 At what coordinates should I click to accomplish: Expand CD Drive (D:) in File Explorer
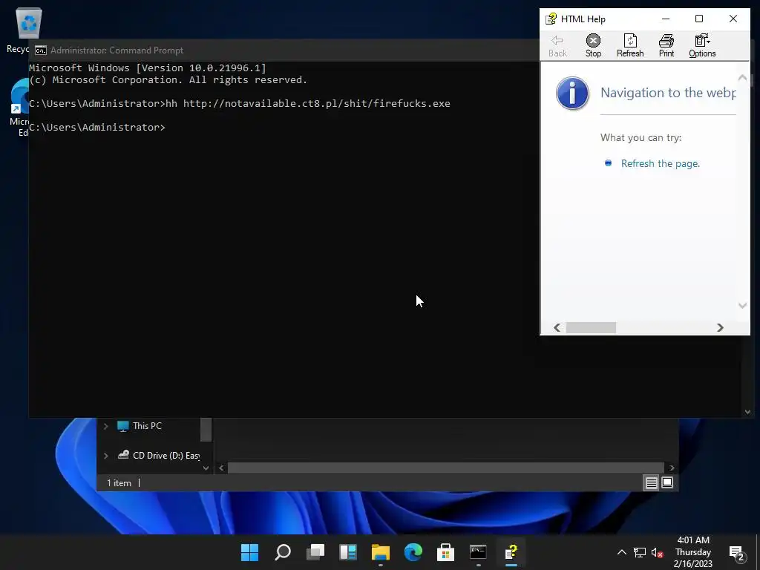(105, 456)
